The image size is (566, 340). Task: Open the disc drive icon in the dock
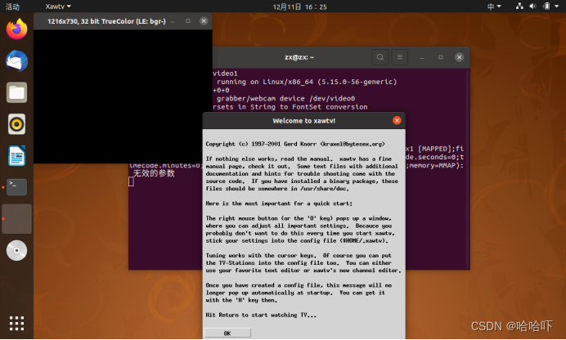[16, 250]
